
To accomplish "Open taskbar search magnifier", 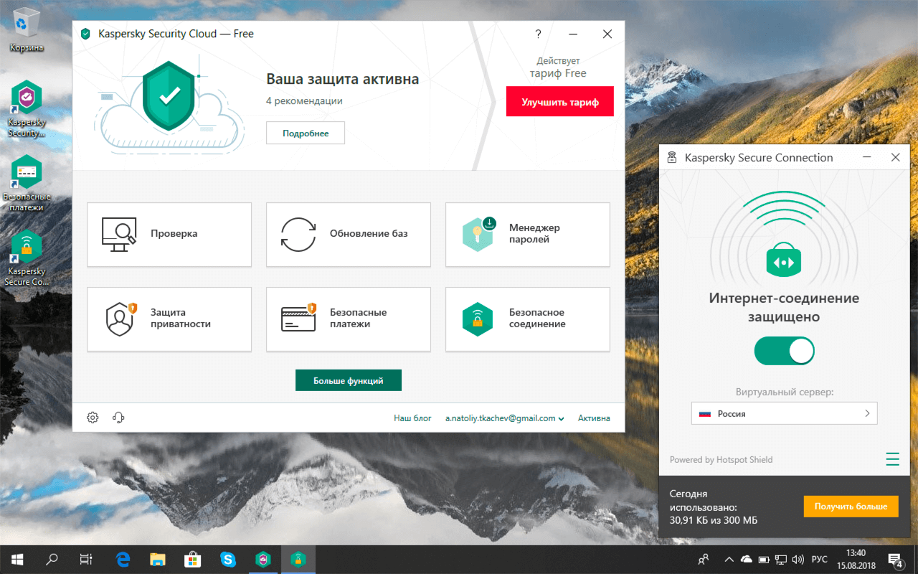I will (x=52, y=559).
